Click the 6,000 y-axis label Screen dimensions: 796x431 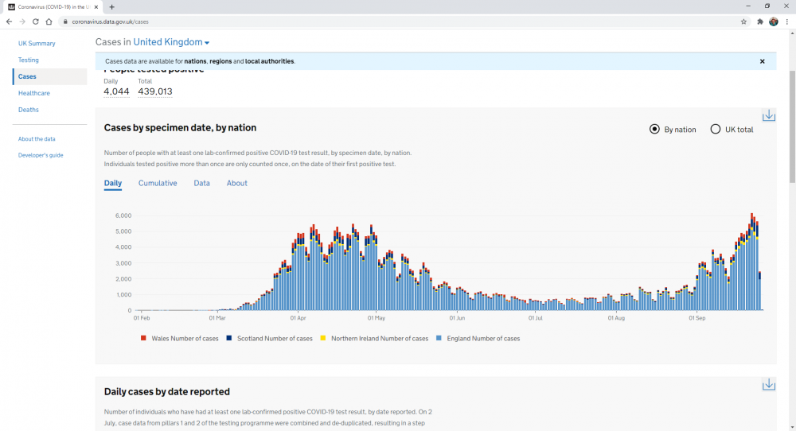point(123,215)
